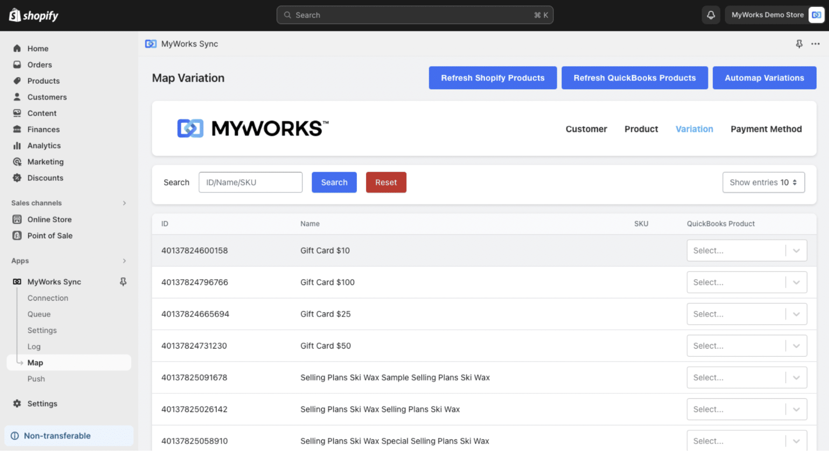This screenshot has height=452, width=829.
Task: Open MyWorks Sync Settings submenu item
Action: 42,330
